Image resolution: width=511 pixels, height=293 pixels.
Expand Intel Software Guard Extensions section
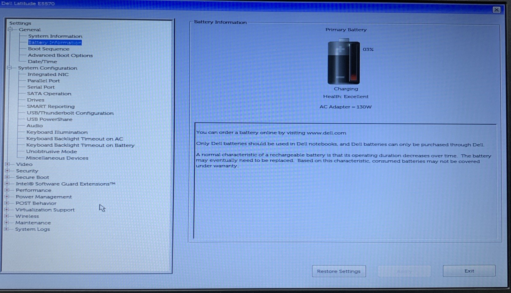(7, 183)
